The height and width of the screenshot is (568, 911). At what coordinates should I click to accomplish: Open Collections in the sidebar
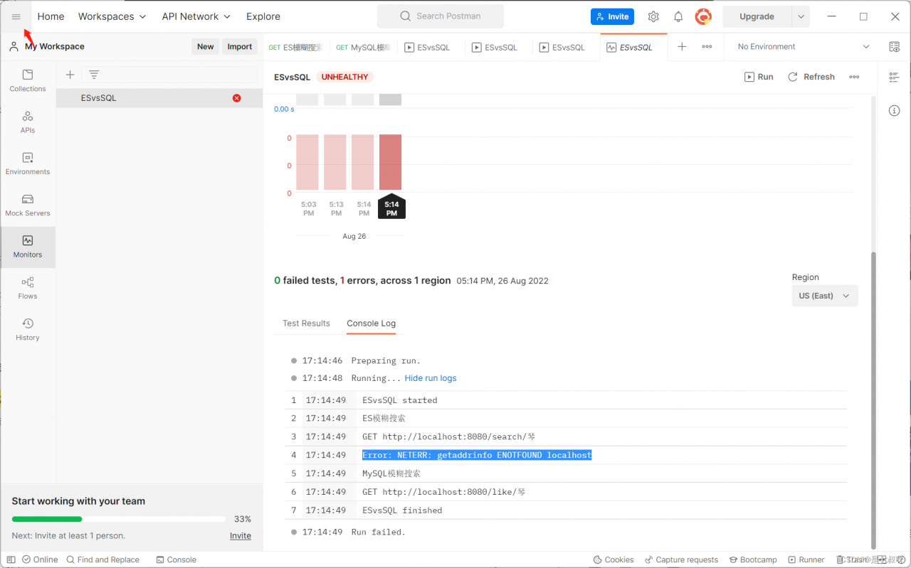pos(28,80)
